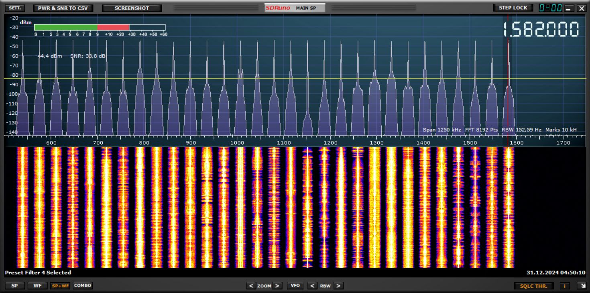
Task: Click the info 'i' icon
Action: 565,286
